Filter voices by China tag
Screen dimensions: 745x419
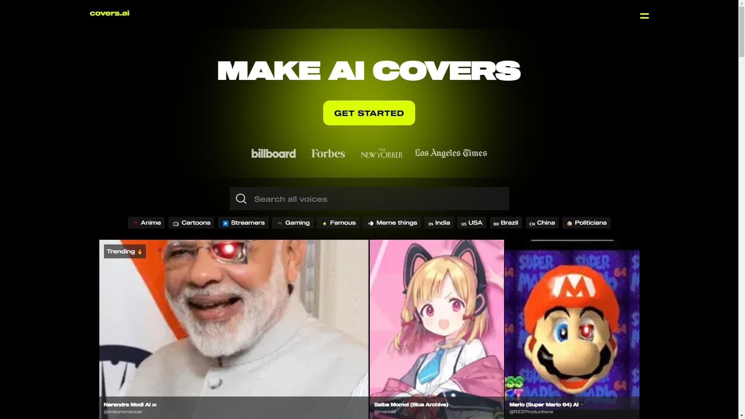[x=542, y=223]
